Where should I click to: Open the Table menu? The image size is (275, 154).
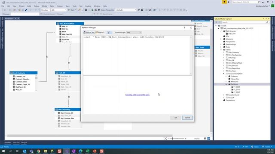[x=52, y=6]
